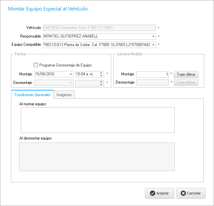Click the X icon on Cancelar
Viewport: 214px width, 206px height.
coord(183,193)
